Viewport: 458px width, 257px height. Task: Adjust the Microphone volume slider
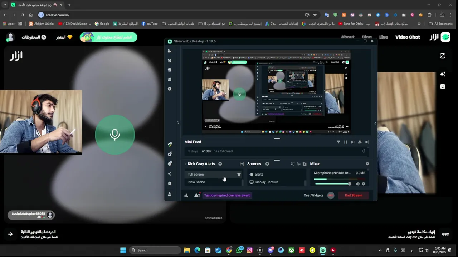(332, 184)
